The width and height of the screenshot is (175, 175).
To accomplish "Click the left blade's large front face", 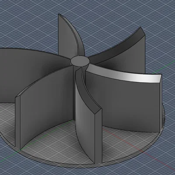I will (47, 105).
